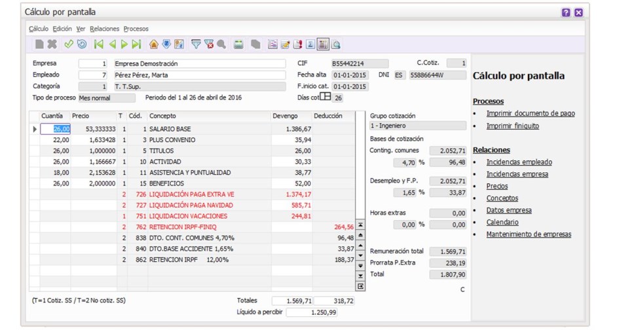Click the Líquido a percibir value field
636x330 pixels.
[312, 312]
